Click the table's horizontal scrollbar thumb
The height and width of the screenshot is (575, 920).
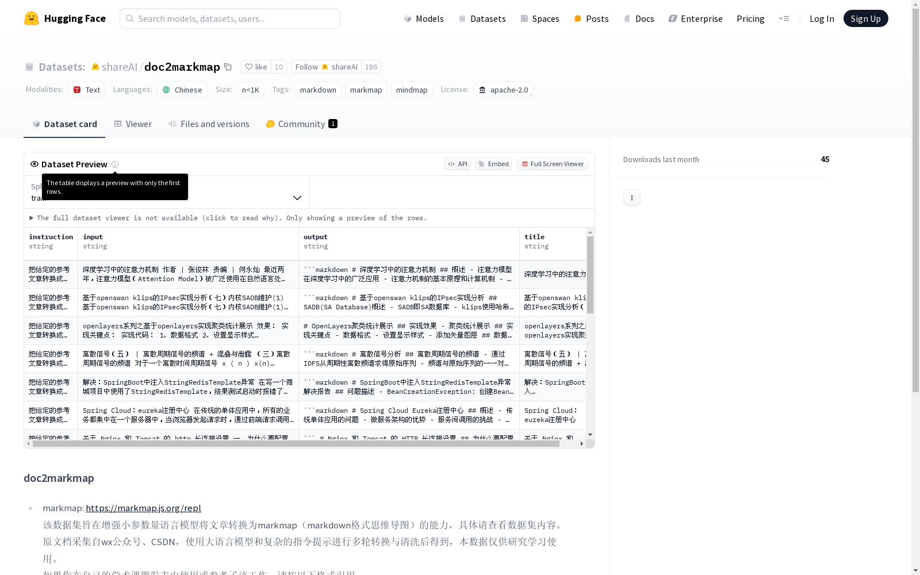point(296,443)
